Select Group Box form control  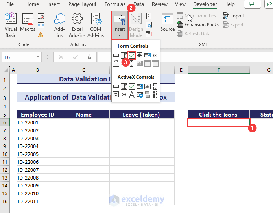(x=116, y=63)
